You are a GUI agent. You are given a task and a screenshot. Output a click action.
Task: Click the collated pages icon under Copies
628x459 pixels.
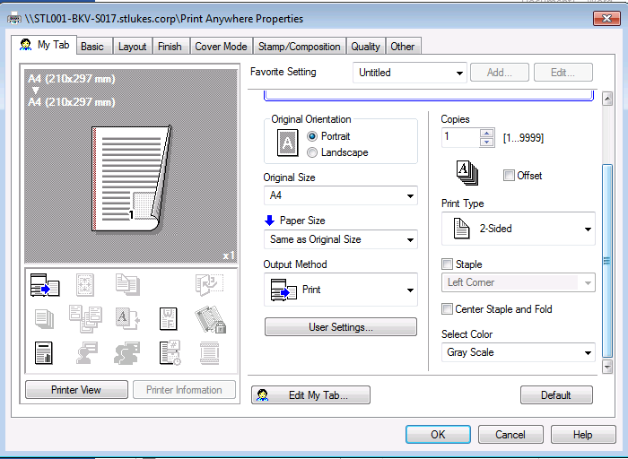tap(467, 173)
